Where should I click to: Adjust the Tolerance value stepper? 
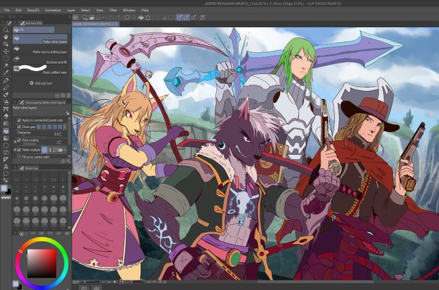tap(61, 134)
